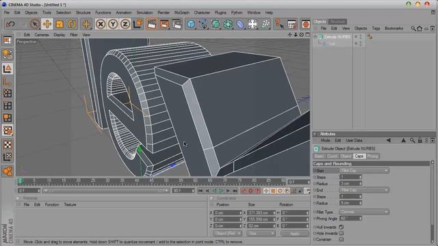Go to the end of animation
Image resolution: width=438 pixels, height=246 pixels.
click(x=235, y=191)
